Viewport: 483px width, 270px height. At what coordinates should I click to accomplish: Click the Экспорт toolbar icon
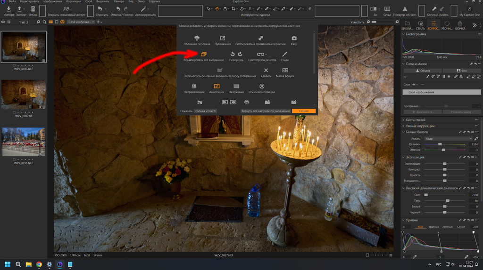(19, 9)
